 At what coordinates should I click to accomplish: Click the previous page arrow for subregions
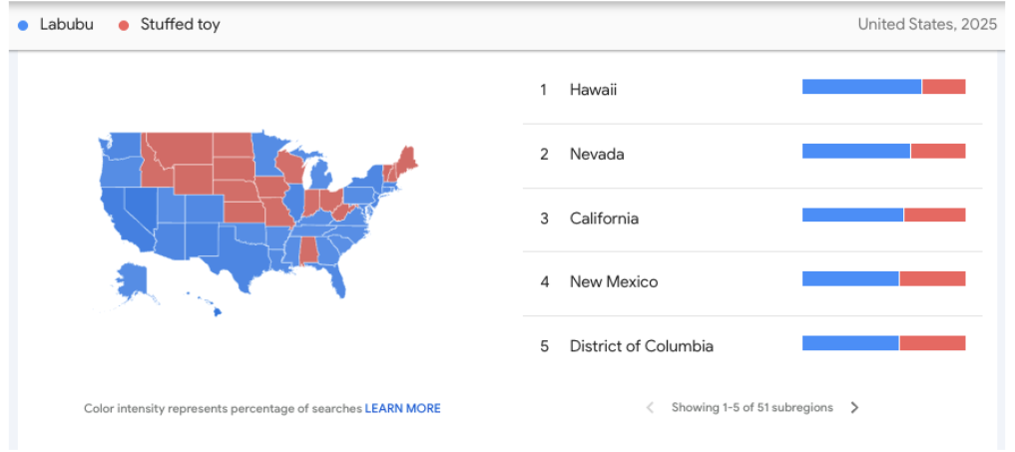(x=650, y=407)
